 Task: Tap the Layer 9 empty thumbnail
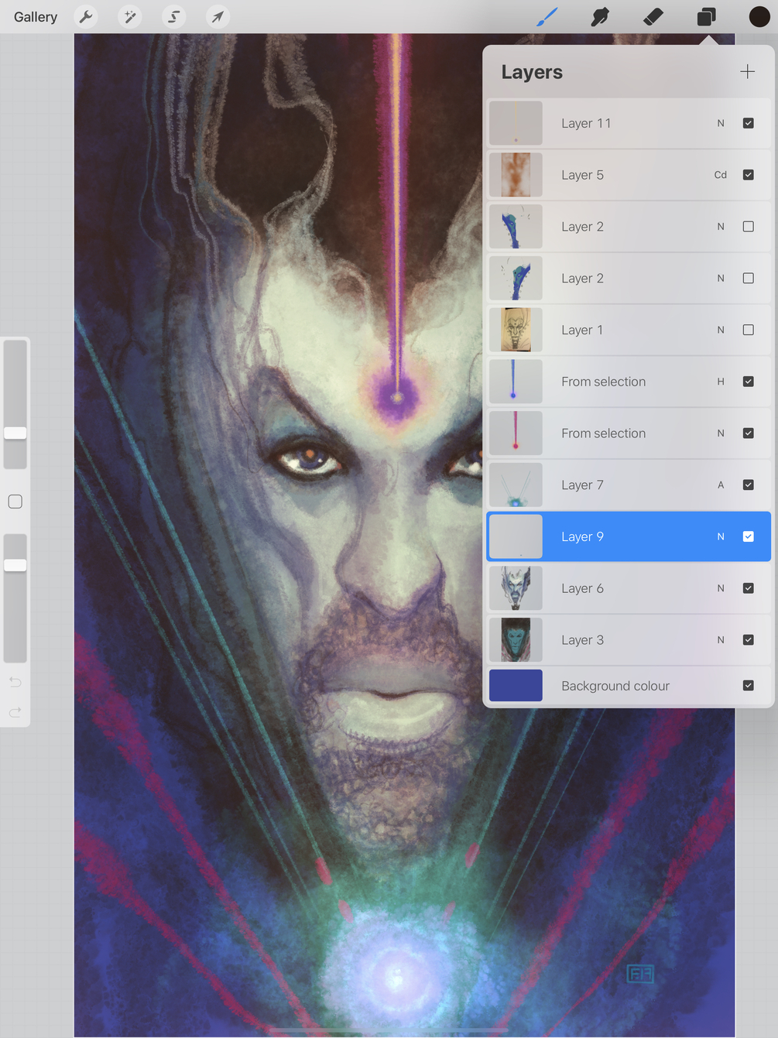[516, 536]
